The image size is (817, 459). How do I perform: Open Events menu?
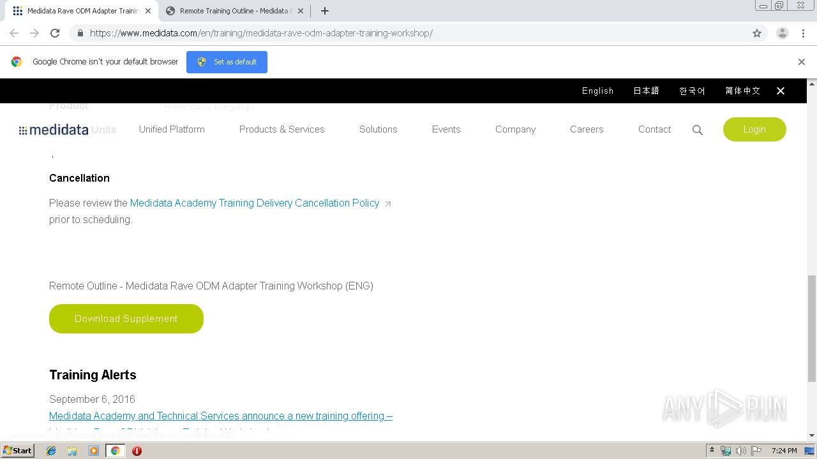point(446,129)
